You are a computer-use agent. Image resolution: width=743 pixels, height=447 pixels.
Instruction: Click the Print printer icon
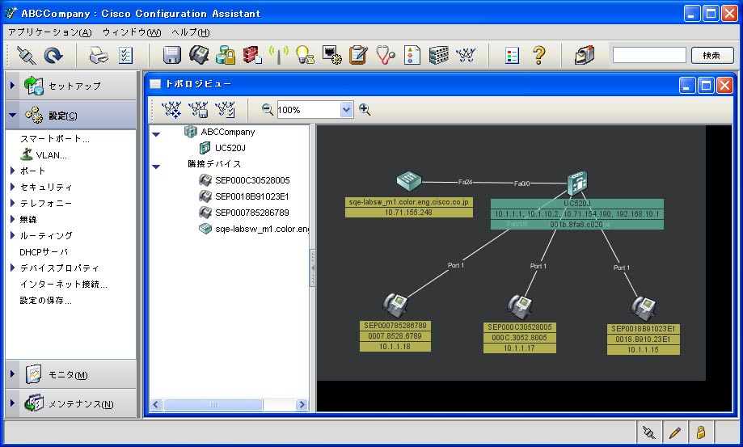99,56
